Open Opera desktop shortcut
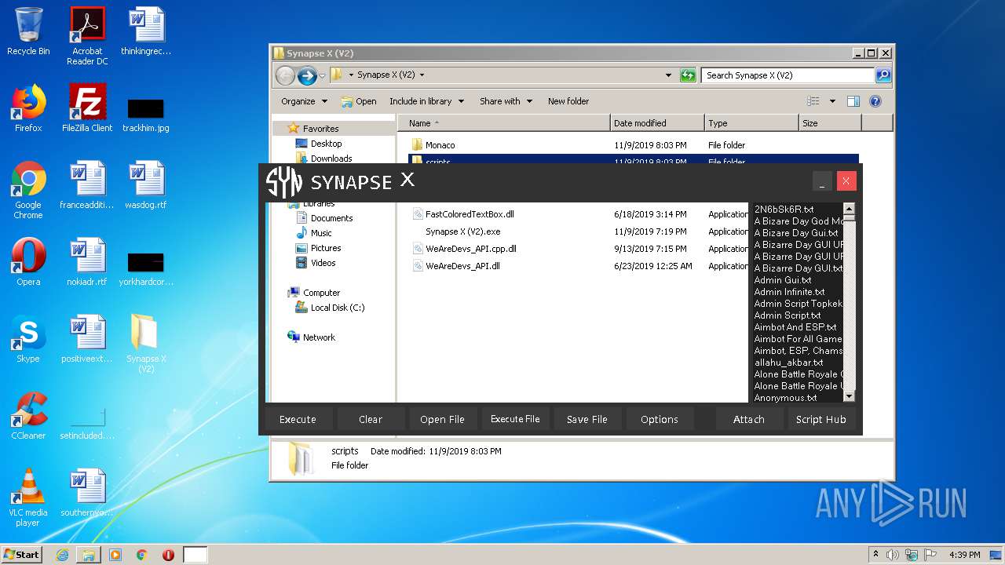This screenshot has width=1005, height=565. 28,262
